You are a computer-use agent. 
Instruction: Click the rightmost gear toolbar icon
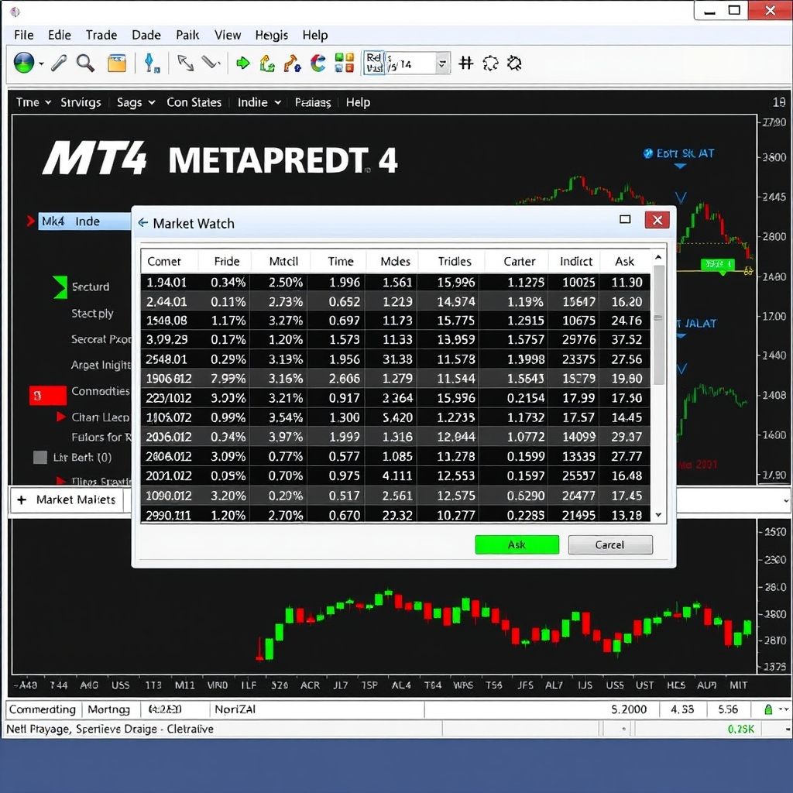click(x=514, y=64)
